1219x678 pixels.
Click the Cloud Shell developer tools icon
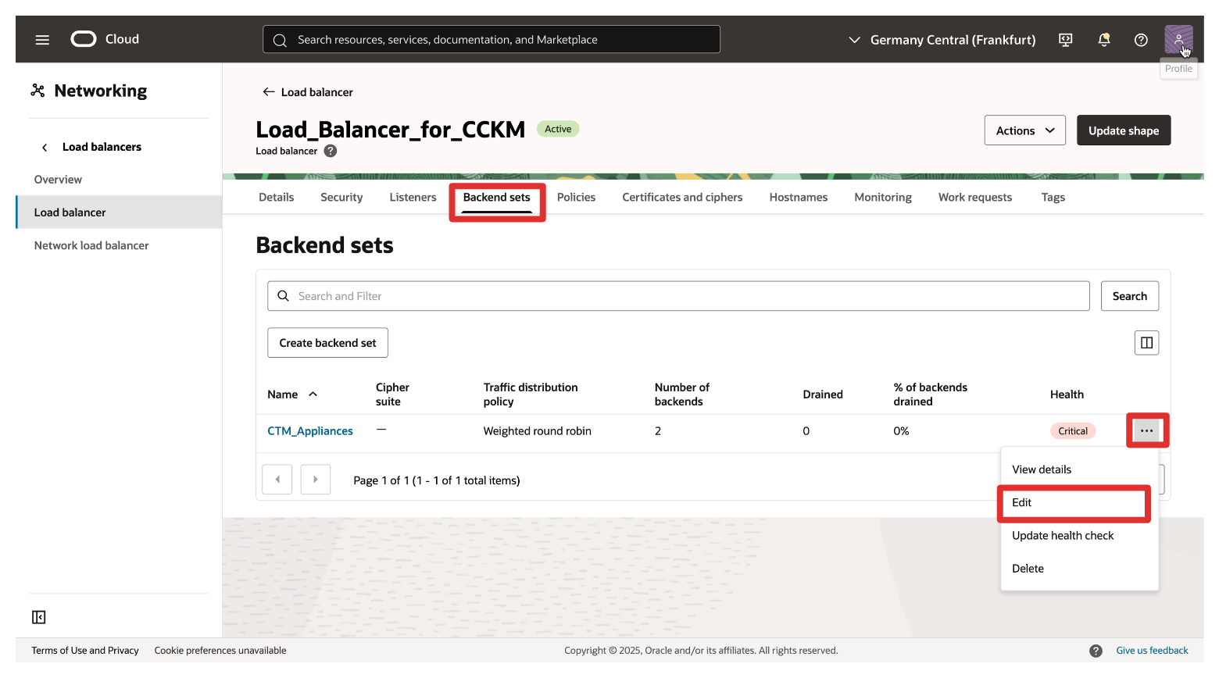pos(1065,40)
